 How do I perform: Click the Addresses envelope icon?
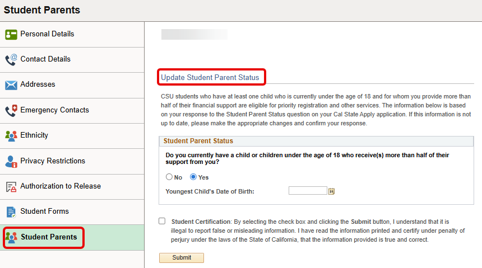(x=11, y=85)
